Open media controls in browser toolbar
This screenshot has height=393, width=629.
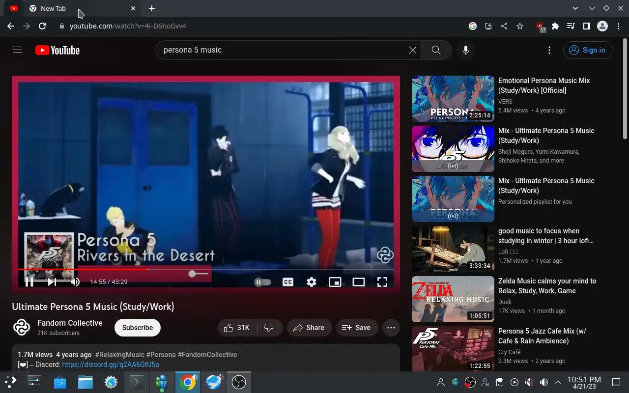(571, 26)
